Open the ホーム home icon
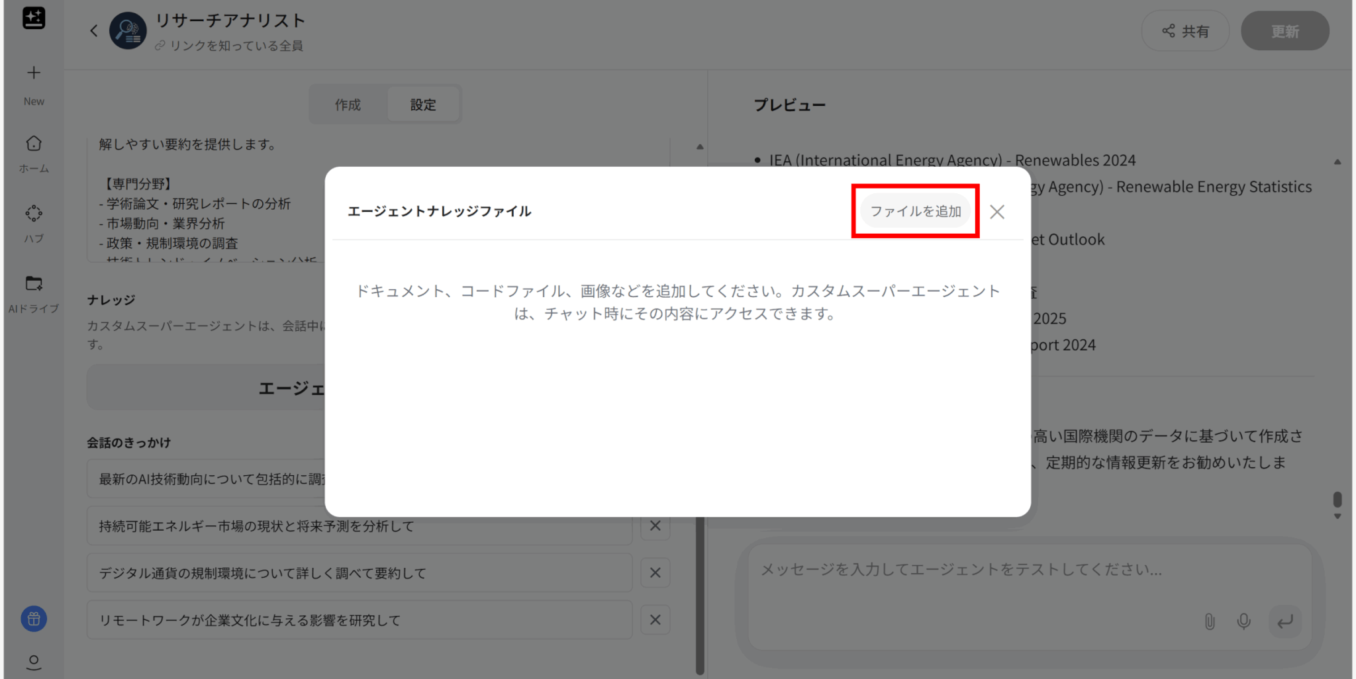 pos(34,144)
